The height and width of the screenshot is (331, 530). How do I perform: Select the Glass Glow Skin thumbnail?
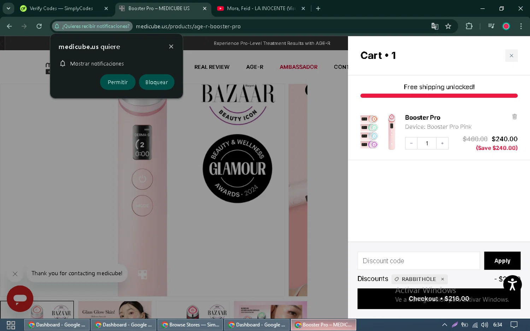coord(115,310)
